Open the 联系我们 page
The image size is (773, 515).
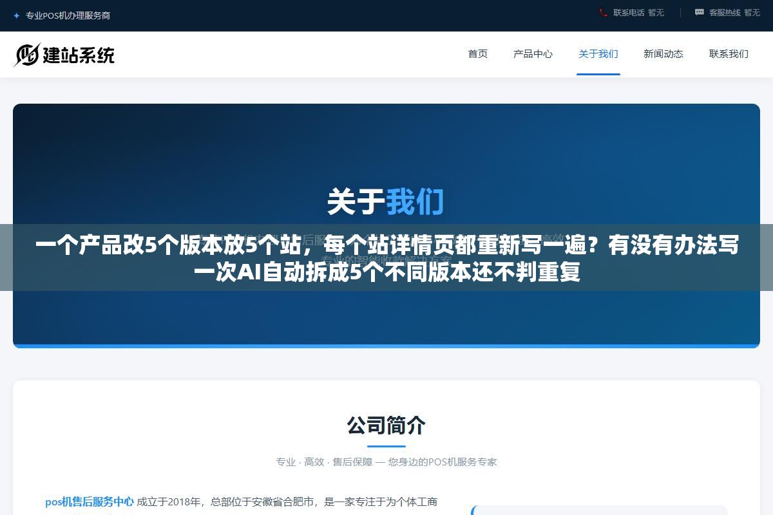[729, 54]
